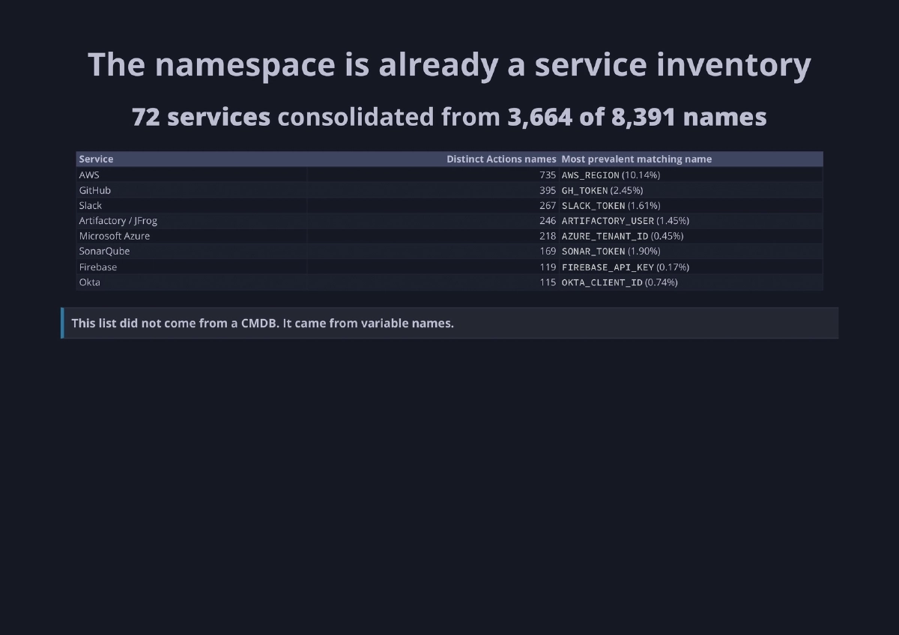Image resolution: width=899 pixels, height=635 pixels.
Task: Select the 'AWS_REGION (10.14%)' cell
Action: [691, 174]
